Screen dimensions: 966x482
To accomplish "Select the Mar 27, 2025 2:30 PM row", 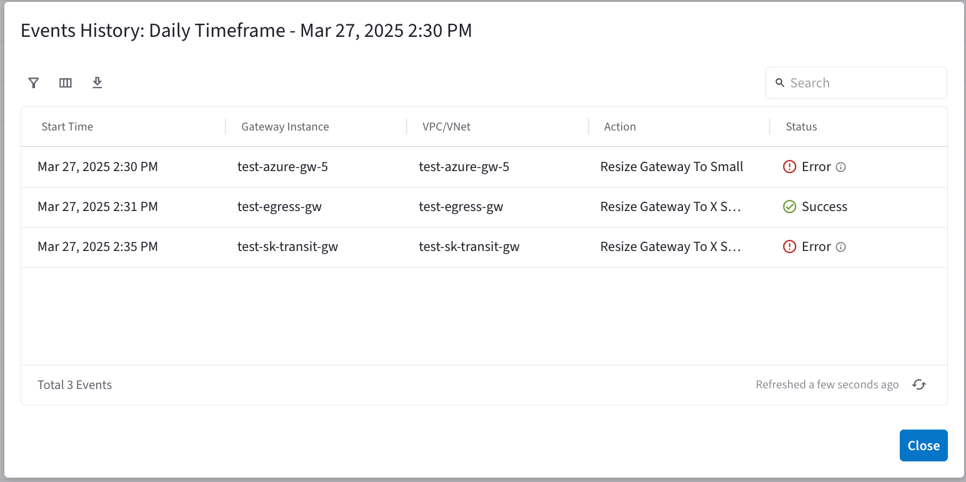I will coord(97,167).
